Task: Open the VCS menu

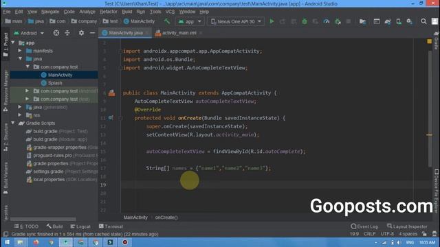Action: [x=170, y=12]
